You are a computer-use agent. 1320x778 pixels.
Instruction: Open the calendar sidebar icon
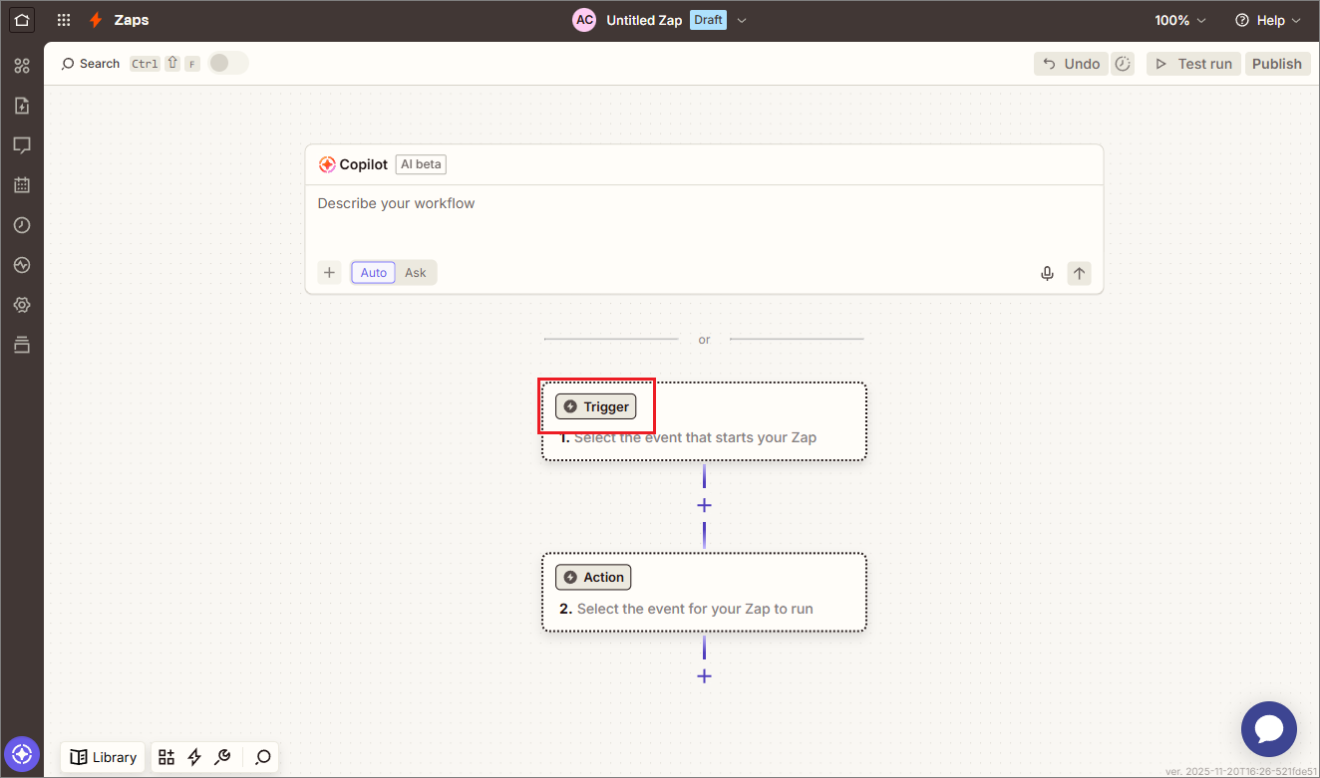(x=22, y=185)
